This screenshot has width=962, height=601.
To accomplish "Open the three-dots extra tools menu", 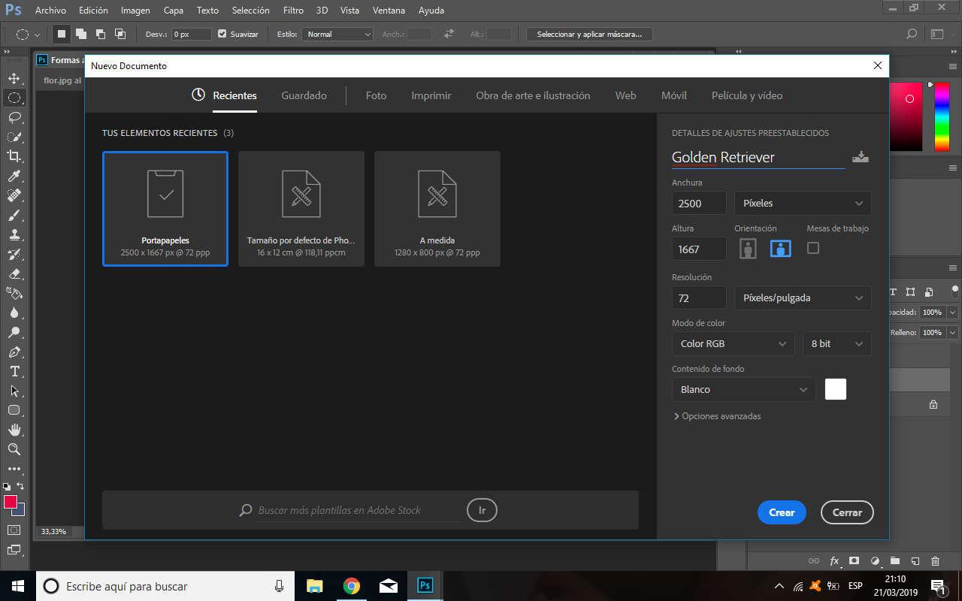I will tap(14, 469).
